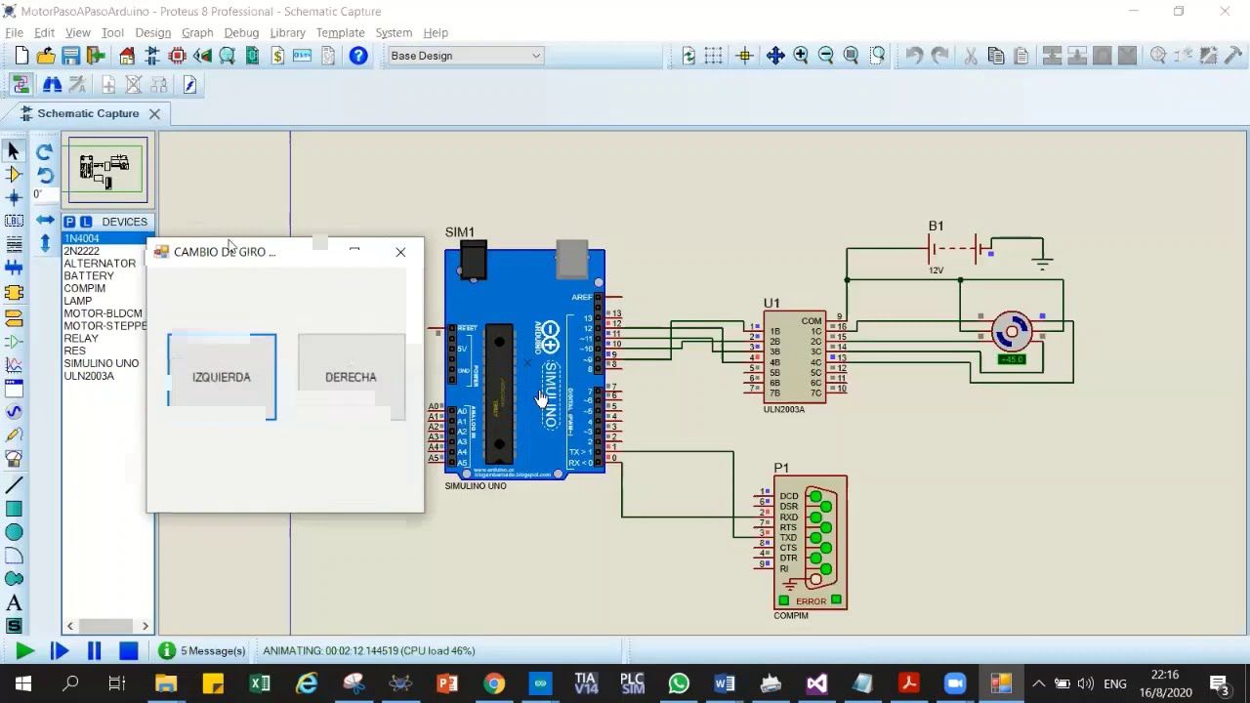Rotate component anticlockwise
Viewport: 1250px width, 703px height.
pyautogui.click(x=45, y=176)
